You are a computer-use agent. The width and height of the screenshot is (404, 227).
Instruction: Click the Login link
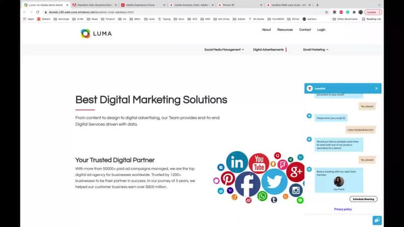[x=321, y=30]
